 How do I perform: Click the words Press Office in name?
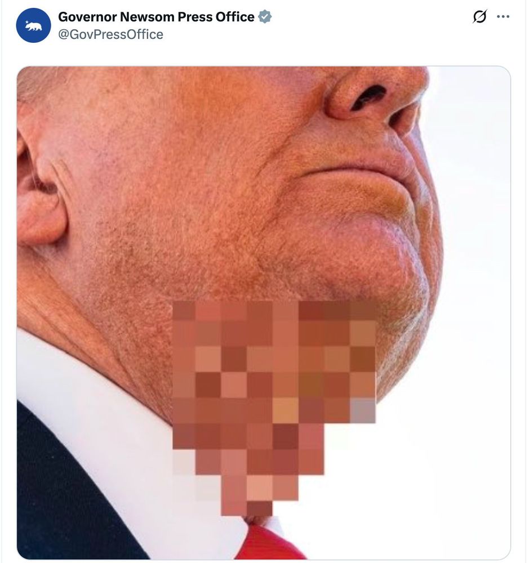tap(216, 17)
